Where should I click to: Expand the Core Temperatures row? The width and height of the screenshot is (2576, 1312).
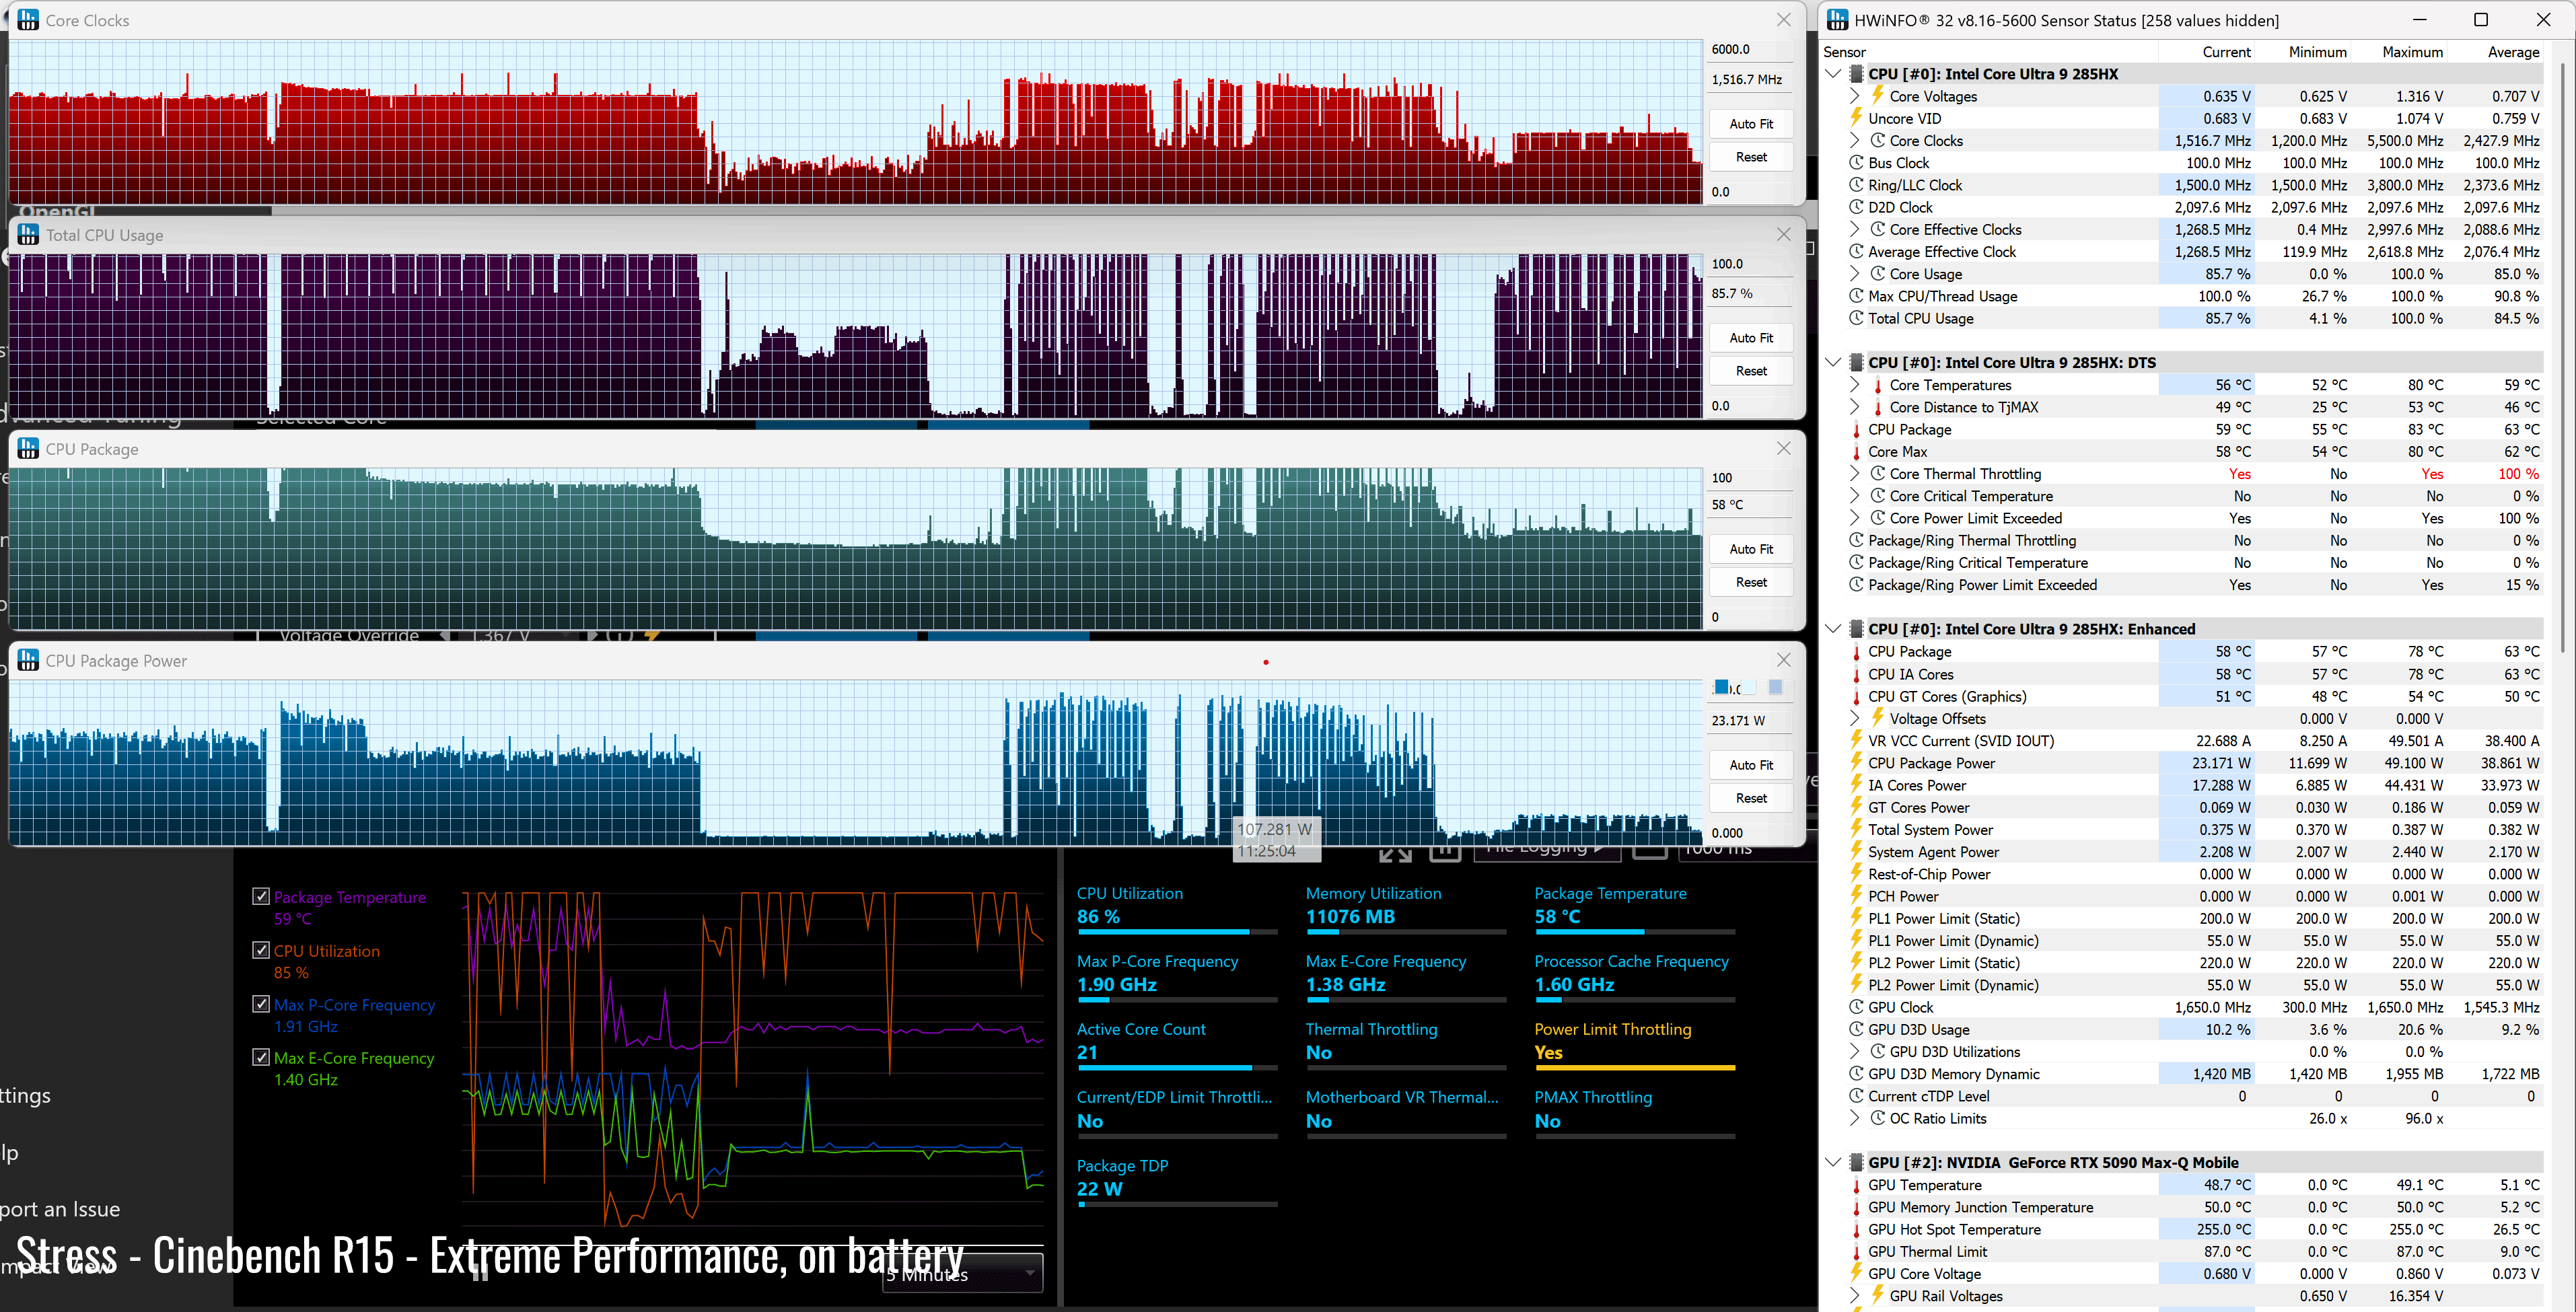tap(1855, 385)
